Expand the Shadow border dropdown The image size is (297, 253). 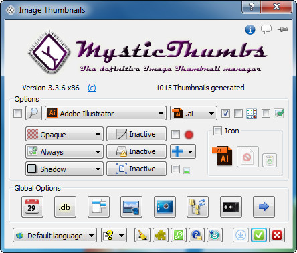click(64, 169)
